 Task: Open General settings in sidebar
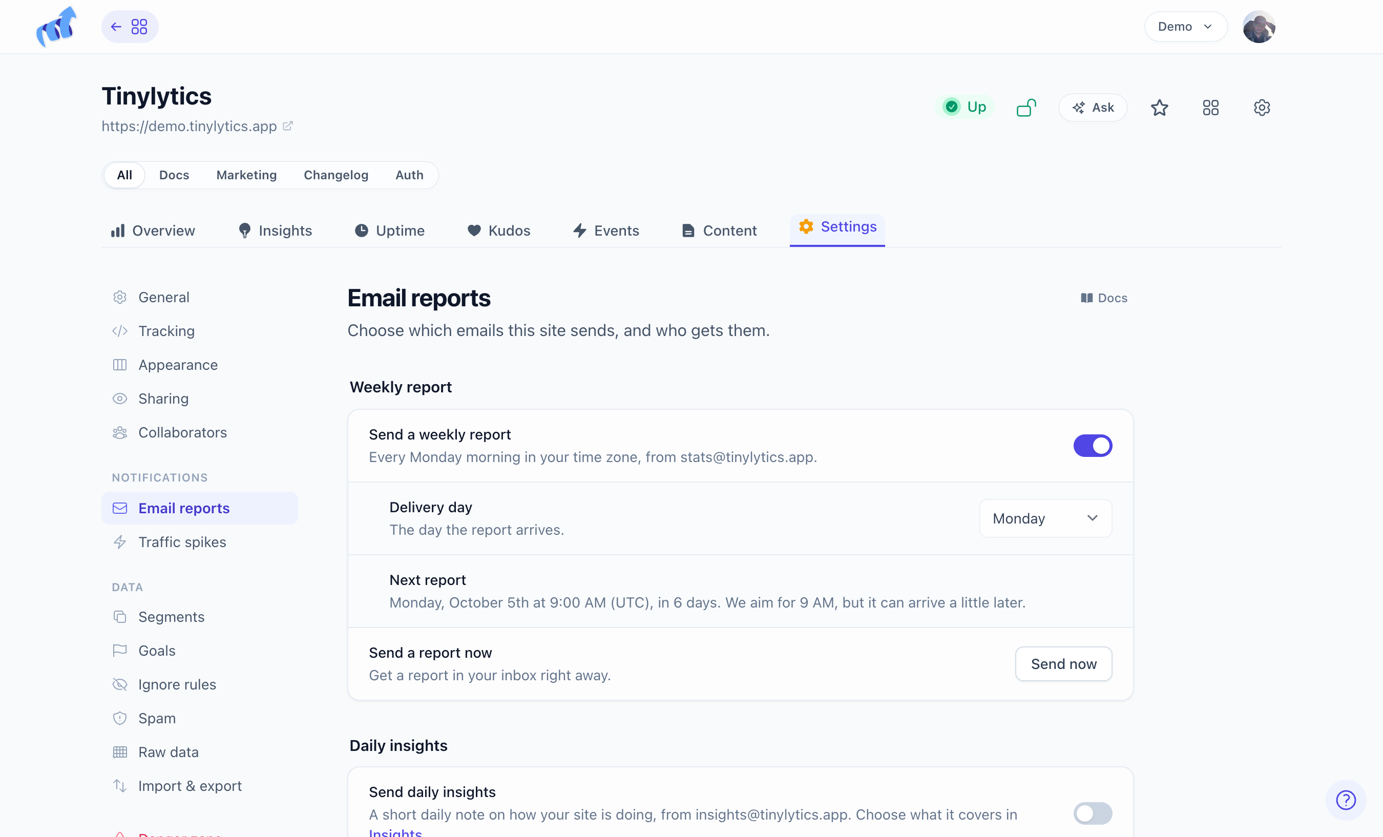point(199,297)
